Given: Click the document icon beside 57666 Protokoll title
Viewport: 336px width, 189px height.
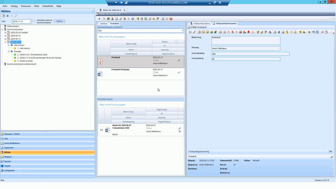Looking at the screenshot, I should tap(188, 27).
